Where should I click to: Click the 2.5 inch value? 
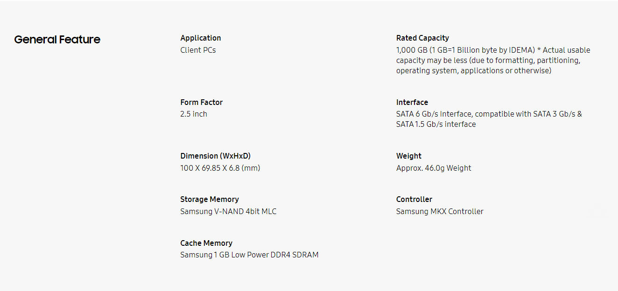[x=194, y=114]
